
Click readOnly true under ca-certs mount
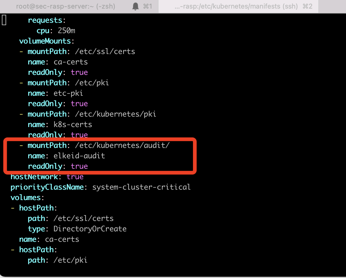pyautogui.click(x=57, y=72)
